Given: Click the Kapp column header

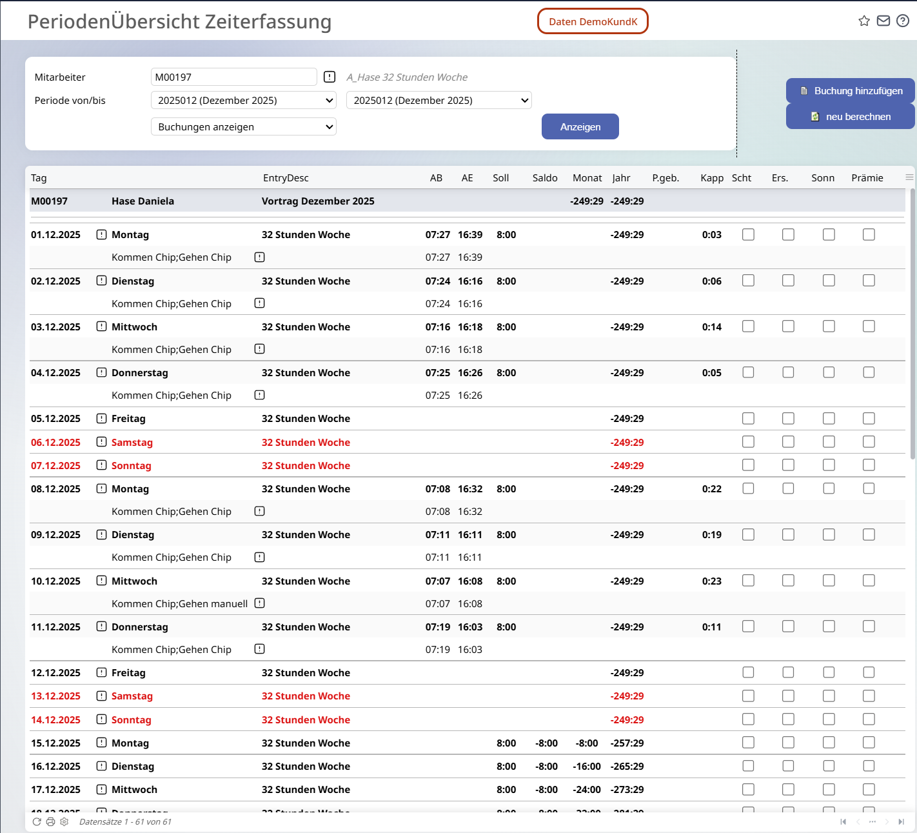Looking at the screenshot, I should (712, 177).
